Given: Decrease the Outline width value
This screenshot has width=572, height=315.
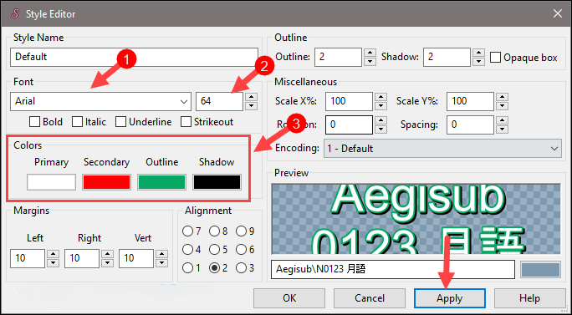Looking at the screenshot, I should (x=370, y=62).
